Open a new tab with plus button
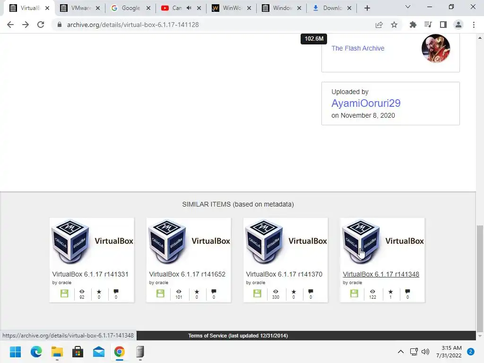The image size is (484, 363). 367,8
